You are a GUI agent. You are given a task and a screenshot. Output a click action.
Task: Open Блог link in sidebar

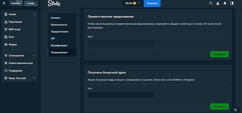click(x=11, y=37)
